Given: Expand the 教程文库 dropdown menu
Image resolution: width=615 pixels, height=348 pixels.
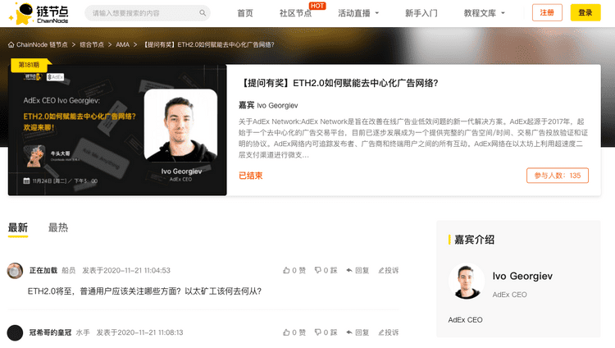Looking at the screenshot, I should pos(485,14).
